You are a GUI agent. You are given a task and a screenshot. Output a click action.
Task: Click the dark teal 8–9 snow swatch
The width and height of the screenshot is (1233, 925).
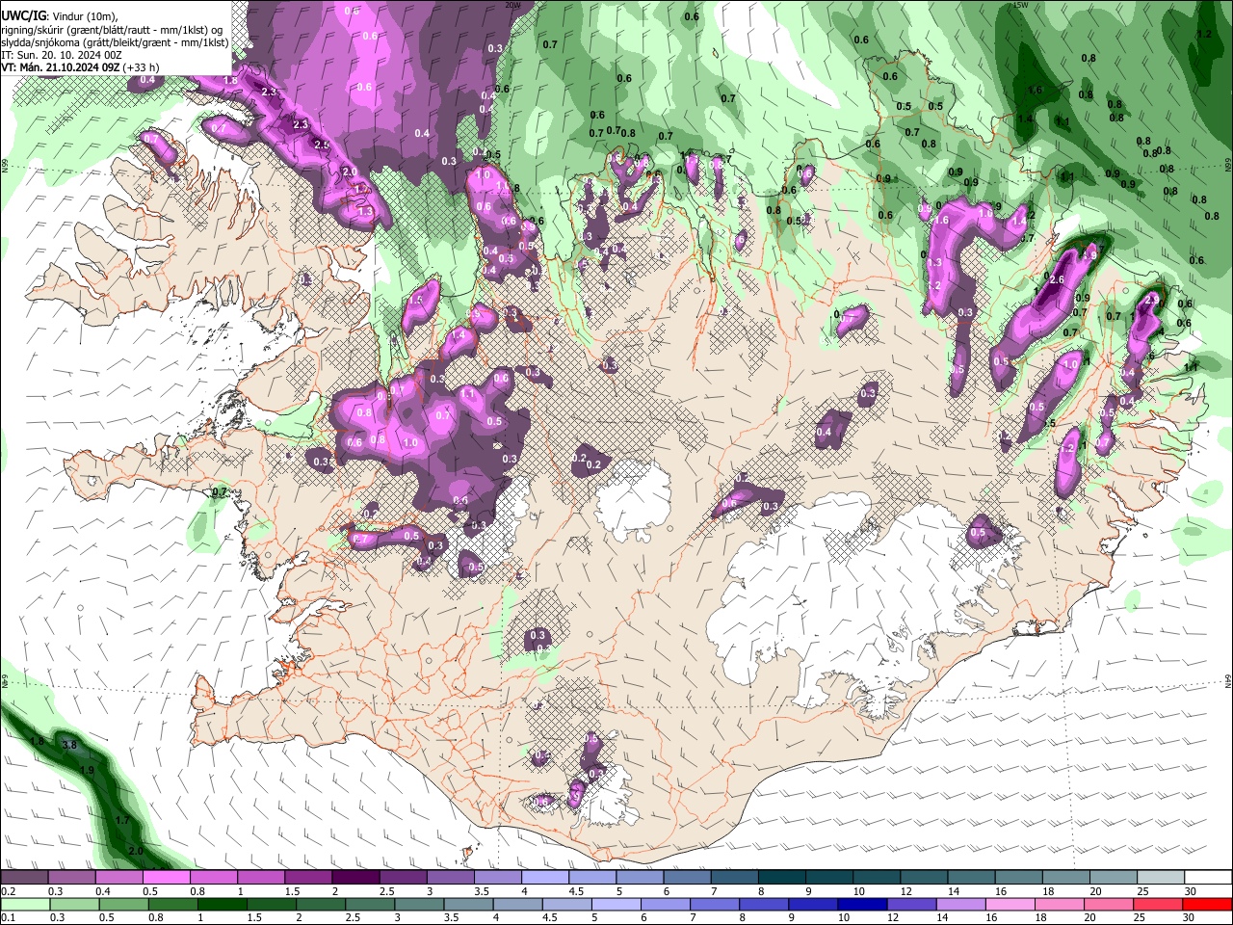(x=782, y=878)
